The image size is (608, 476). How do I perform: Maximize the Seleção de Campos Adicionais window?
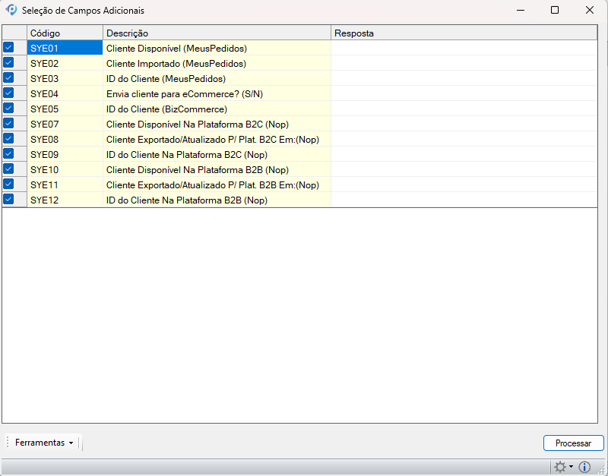pyautogui.click(x=555, y=11)
